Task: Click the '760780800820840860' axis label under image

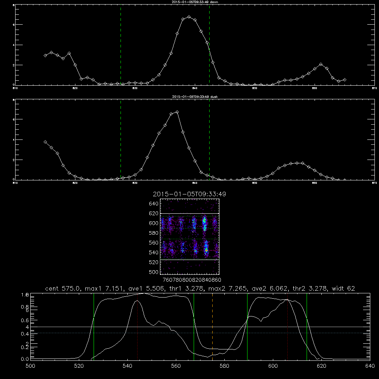Action: click(x=192, y=280)
